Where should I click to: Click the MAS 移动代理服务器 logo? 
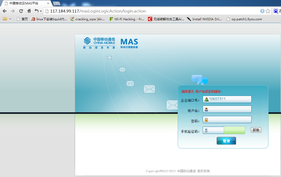(x=129, y=43)
